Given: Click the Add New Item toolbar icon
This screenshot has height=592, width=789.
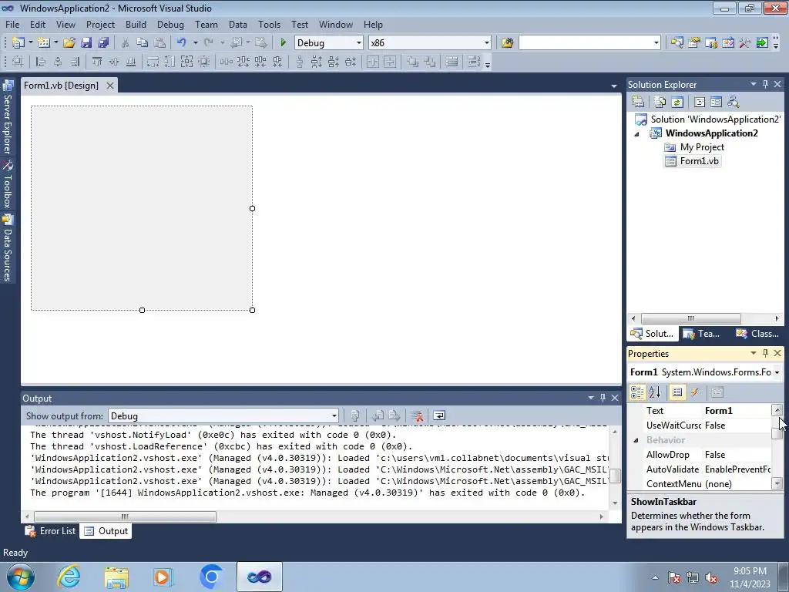Looking at the screenshot, I should pos(44,43).
